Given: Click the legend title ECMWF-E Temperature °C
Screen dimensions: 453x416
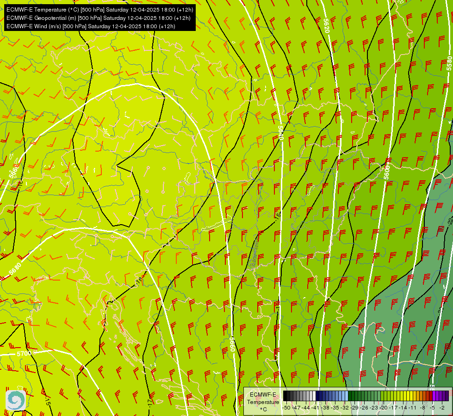Looking at the screenshot, I should 263,402.
